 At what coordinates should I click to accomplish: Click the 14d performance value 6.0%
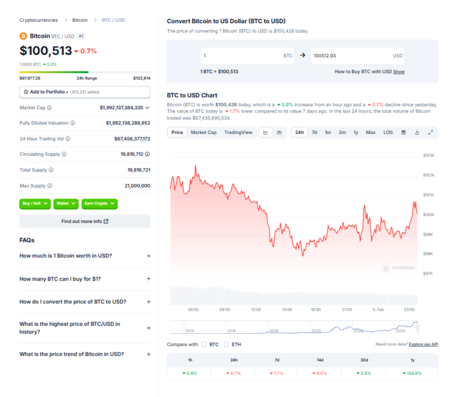(319, 373)
